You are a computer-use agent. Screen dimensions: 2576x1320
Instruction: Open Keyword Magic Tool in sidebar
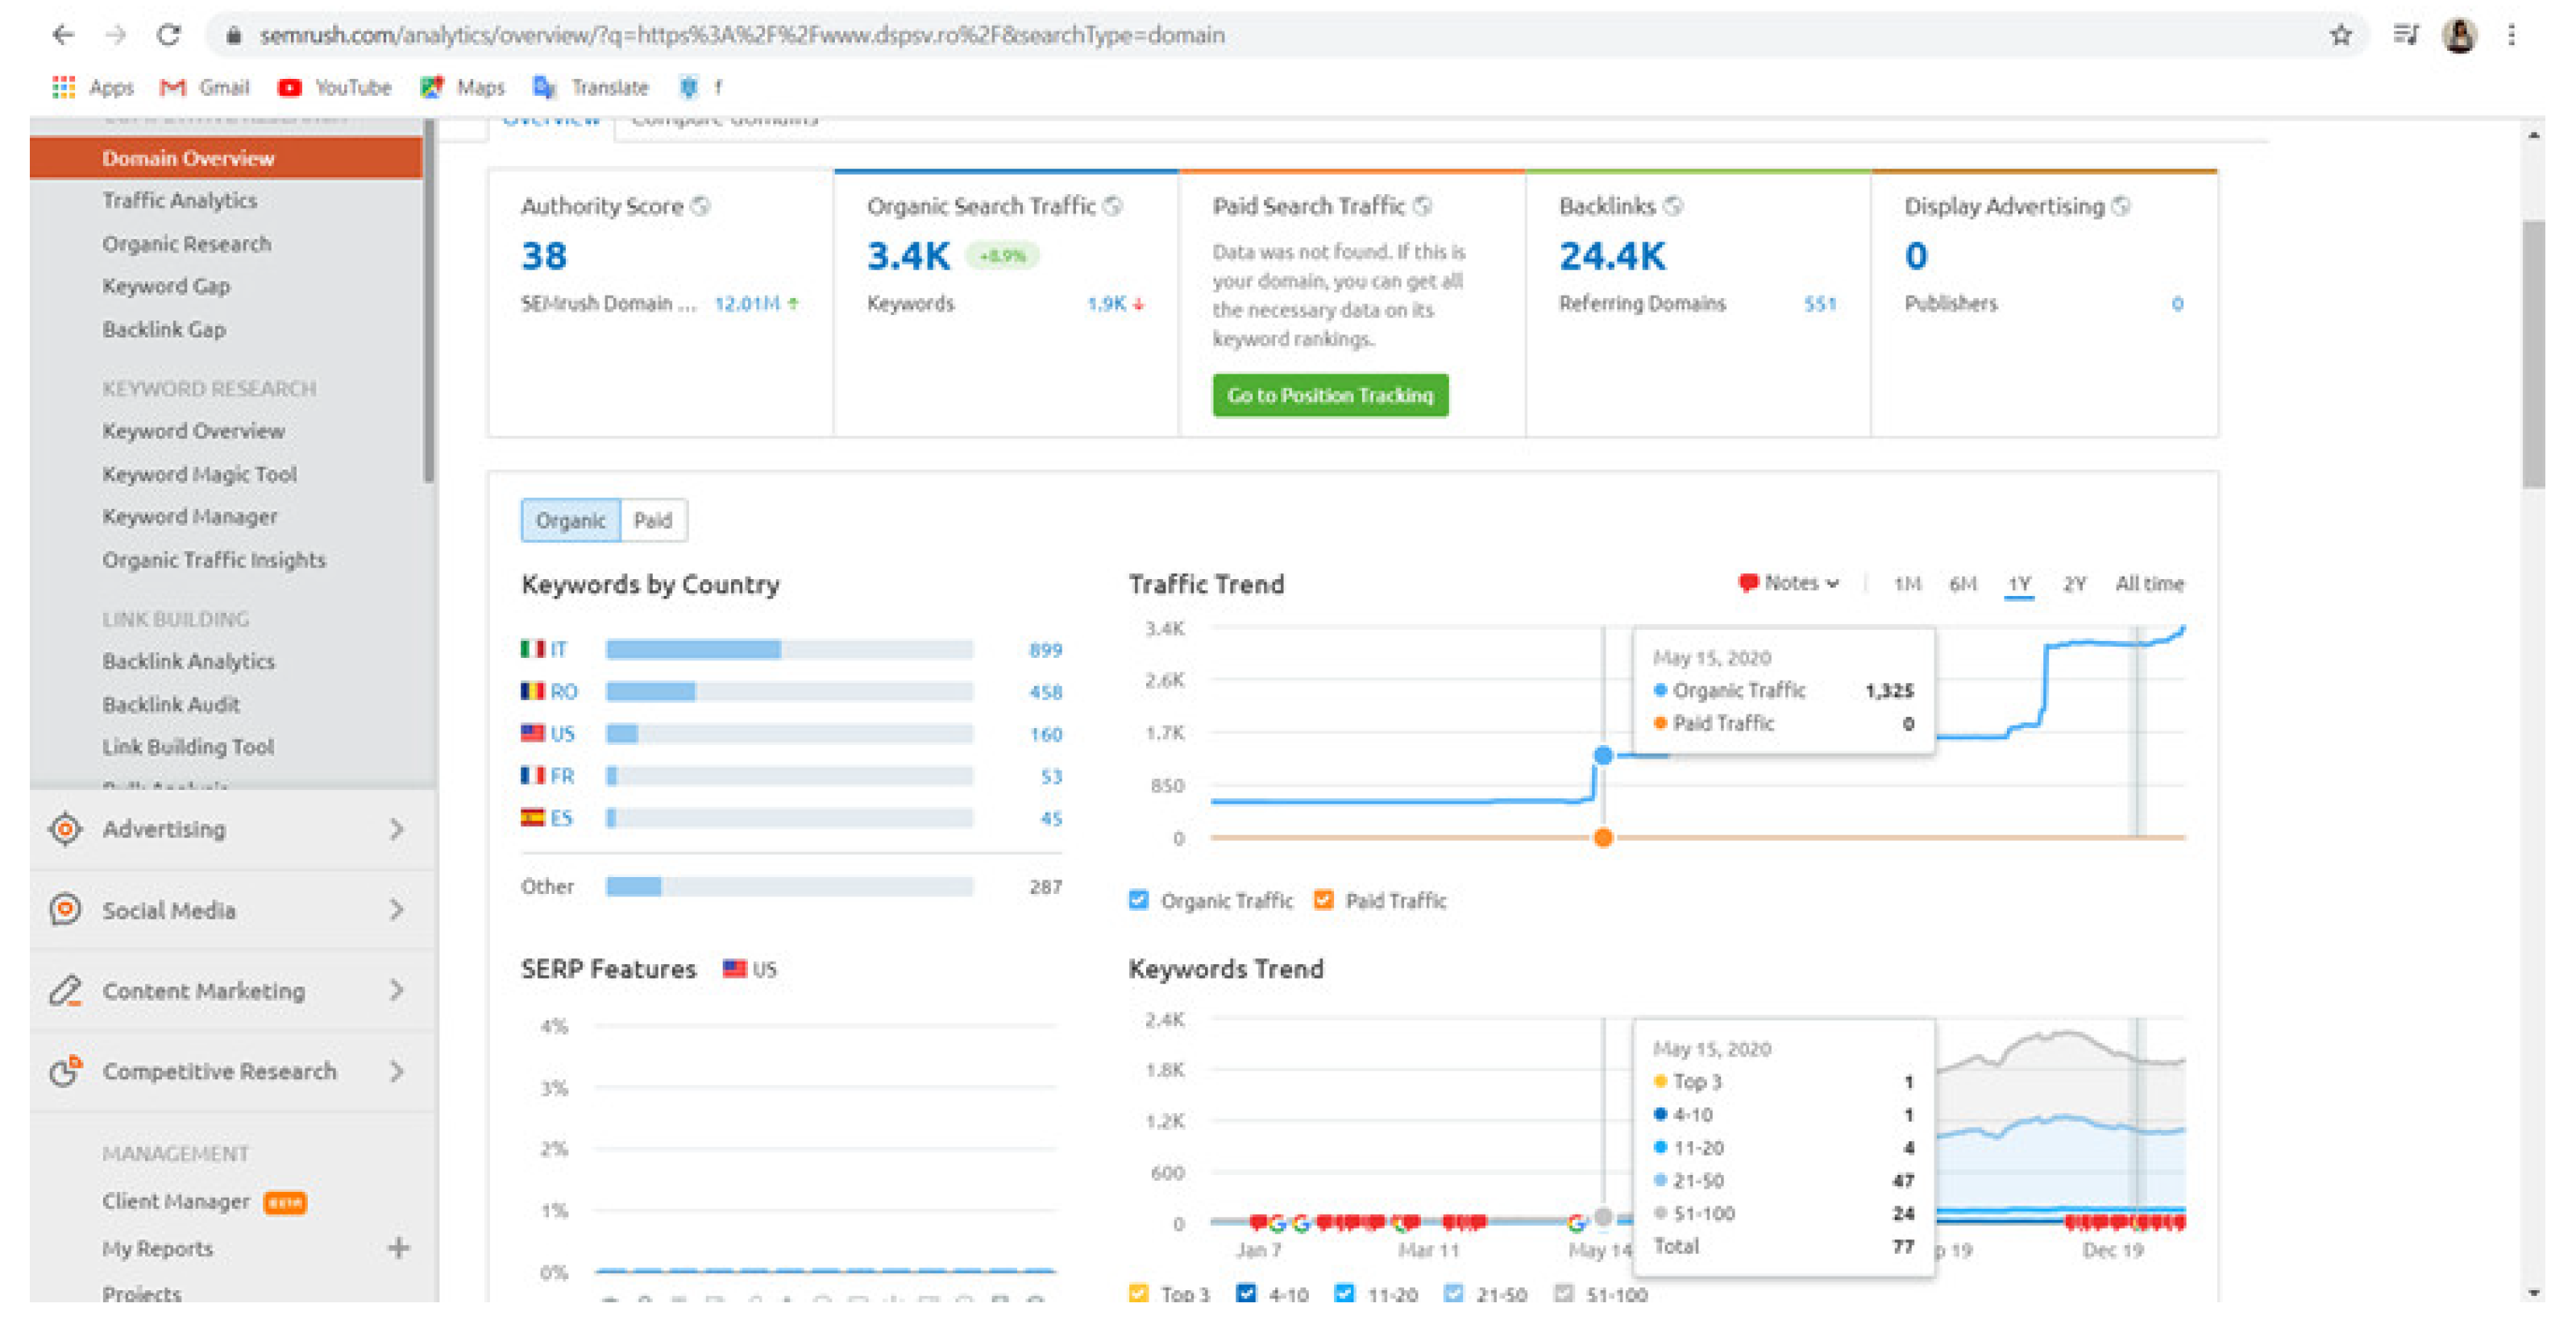tap(199, 474)
